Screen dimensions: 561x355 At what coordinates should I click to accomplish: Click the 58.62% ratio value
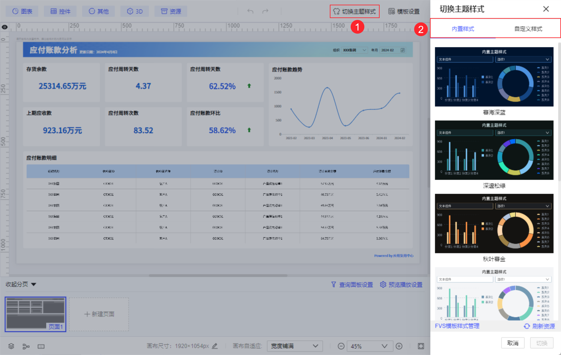222,130
